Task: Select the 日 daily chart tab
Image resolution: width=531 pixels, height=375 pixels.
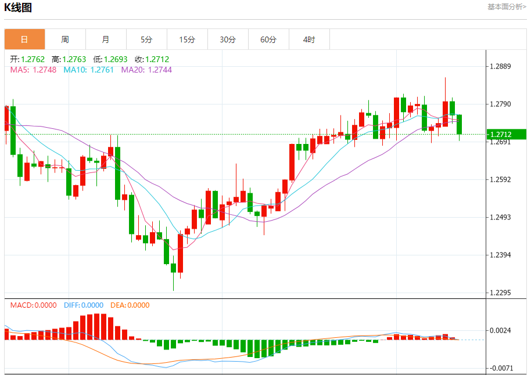Action: (x=25, y=39)
